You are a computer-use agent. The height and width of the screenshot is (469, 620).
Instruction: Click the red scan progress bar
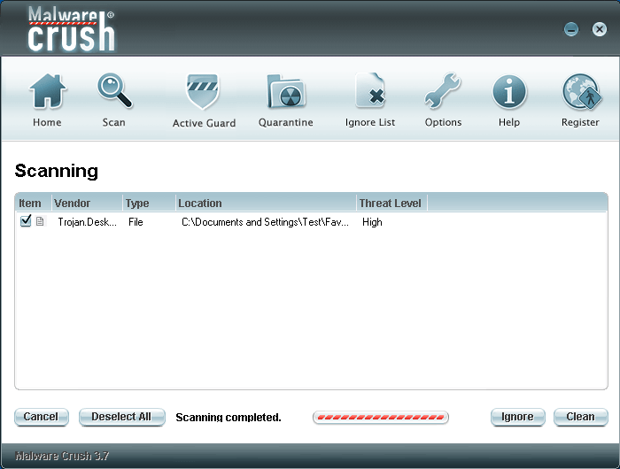pos(381,417)
